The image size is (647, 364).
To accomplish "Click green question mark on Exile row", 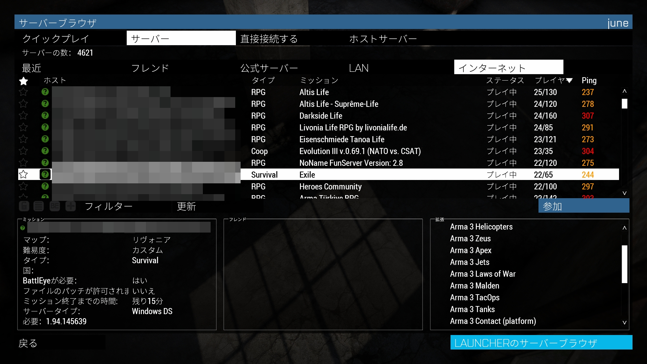I will coord(45,174).
